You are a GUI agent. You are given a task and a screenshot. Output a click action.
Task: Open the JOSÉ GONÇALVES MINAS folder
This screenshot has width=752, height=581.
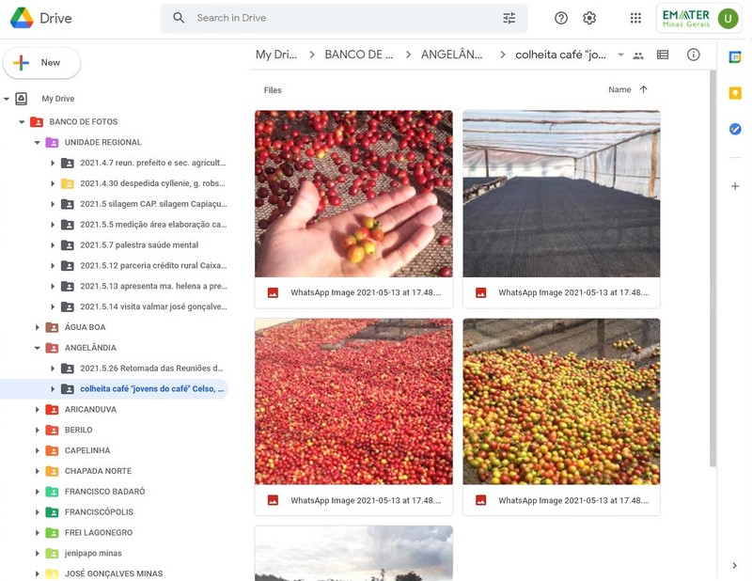click(114, 573)
